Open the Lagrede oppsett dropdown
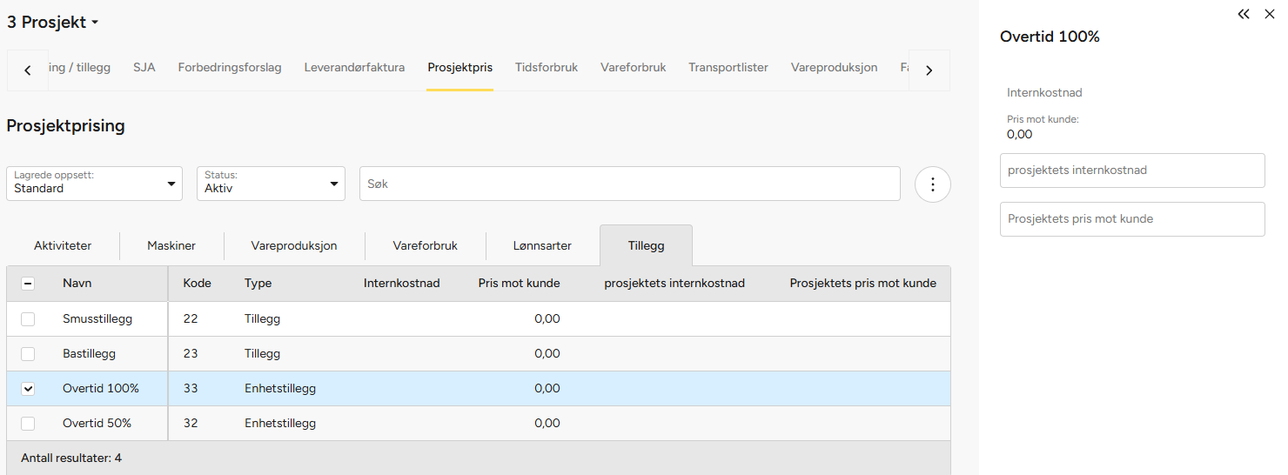Viewport: 1288px width, 475px height. pos(94,184)
